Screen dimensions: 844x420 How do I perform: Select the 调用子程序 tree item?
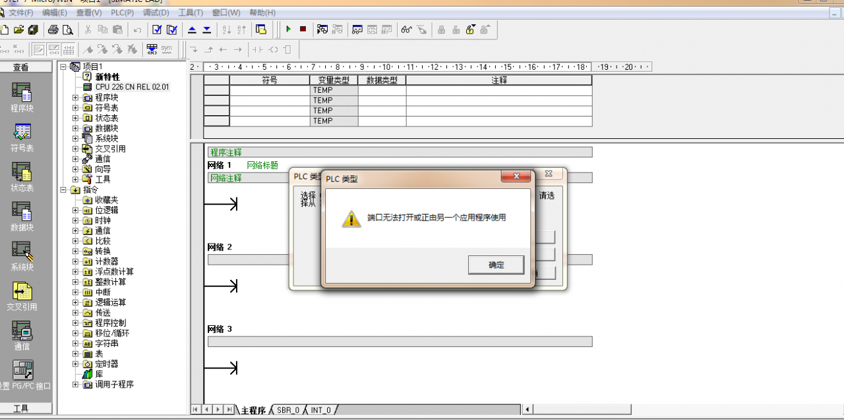coord(114,384)
